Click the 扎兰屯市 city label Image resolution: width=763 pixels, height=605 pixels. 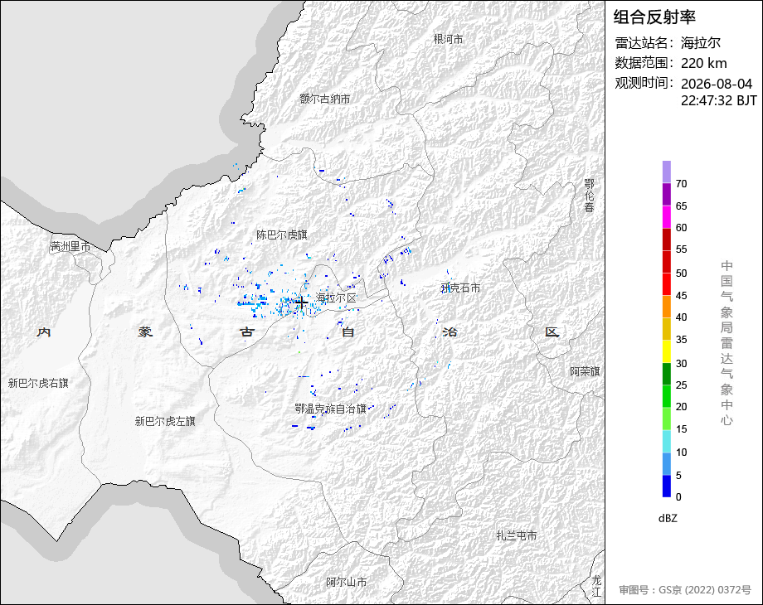517,535
